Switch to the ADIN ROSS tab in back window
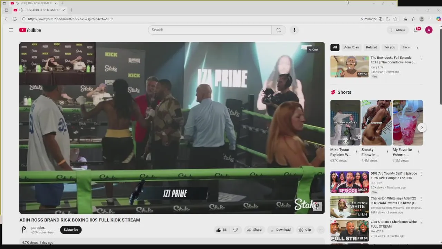The image size is (442, 249). pyautogui.click(x=33, y=3)
